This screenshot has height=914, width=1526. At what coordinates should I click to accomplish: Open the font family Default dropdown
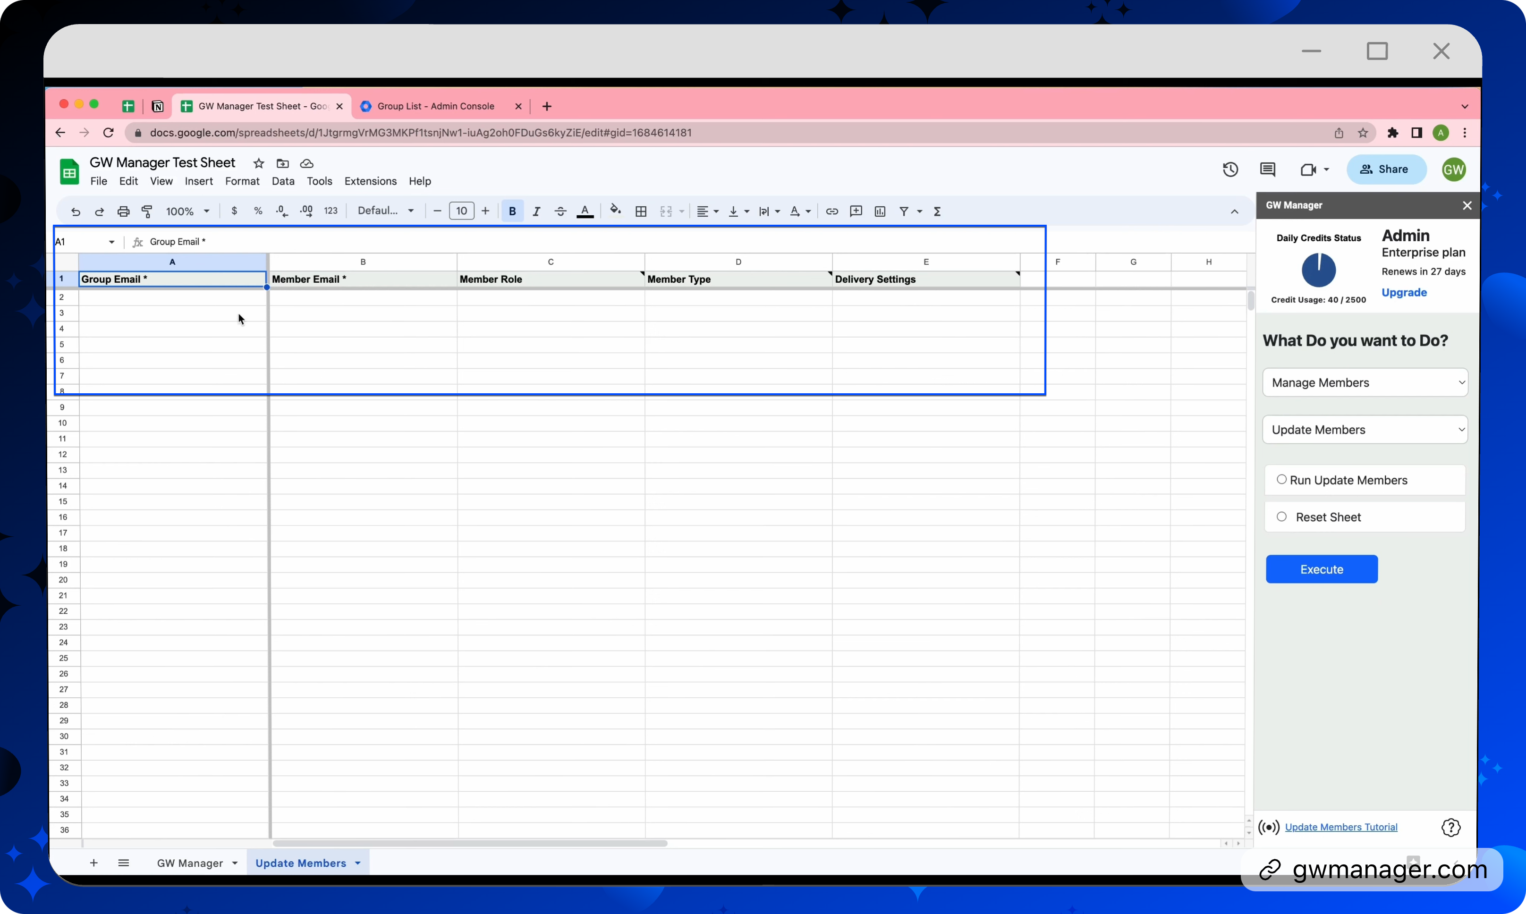pos(385,211)
